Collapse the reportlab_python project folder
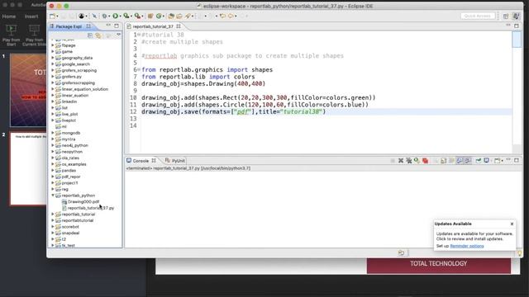Viewport: 529px width, 297px height. [x=53, y=196]
